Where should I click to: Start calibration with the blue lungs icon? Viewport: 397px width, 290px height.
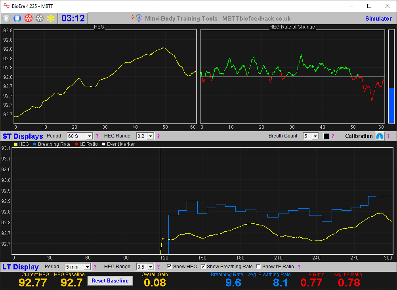(x=380, y=136)
